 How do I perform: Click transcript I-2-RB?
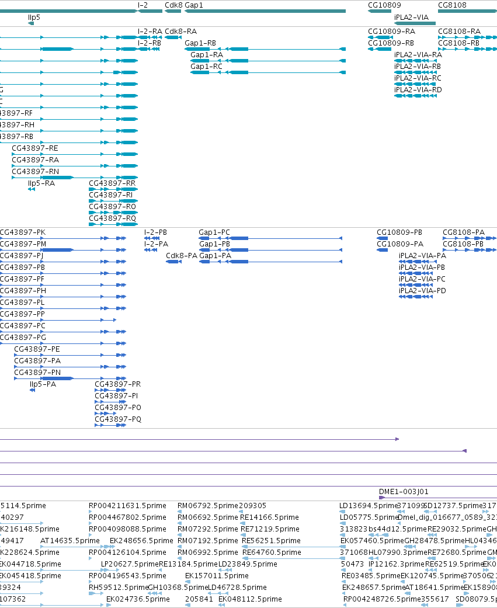click(x=150, y=43)
